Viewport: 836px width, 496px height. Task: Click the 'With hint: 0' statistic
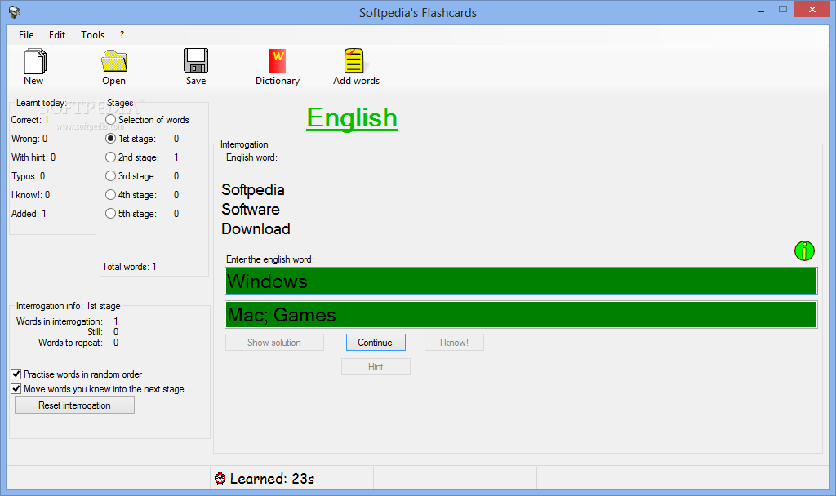[x=33, y=157]
